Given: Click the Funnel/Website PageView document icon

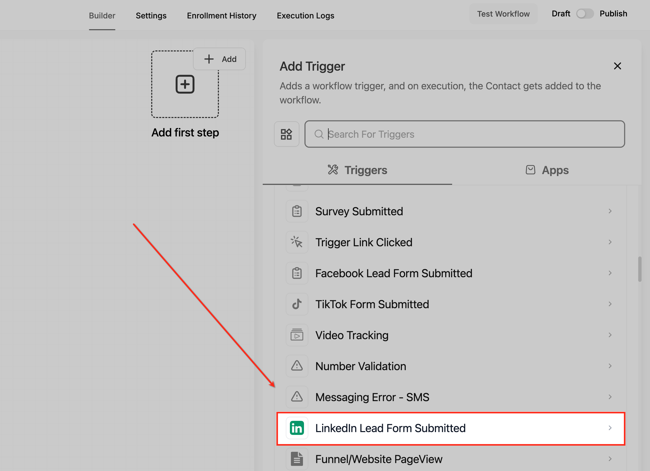Looking at the screenshot, I should tap(297, 459).
